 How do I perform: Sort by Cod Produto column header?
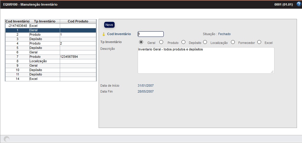(x=78, y=21)
